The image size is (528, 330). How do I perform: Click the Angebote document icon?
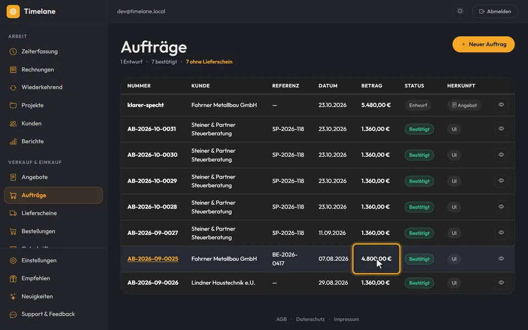13,177
